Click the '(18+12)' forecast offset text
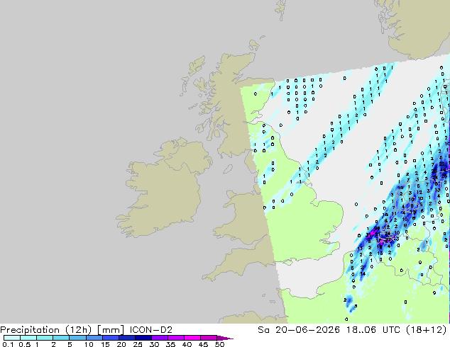 pyautogui.click(x=427, y=330)
